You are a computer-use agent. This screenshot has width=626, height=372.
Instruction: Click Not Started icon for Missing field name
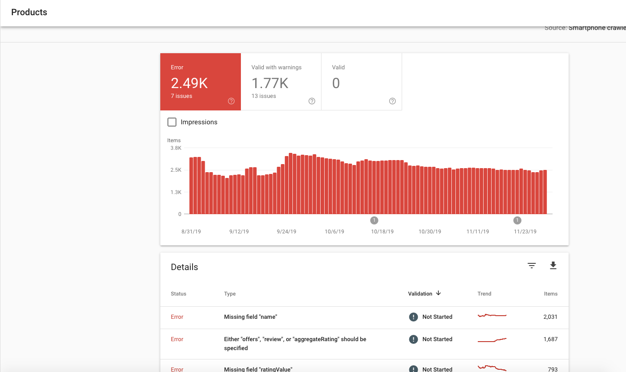(x=413, y=317)
